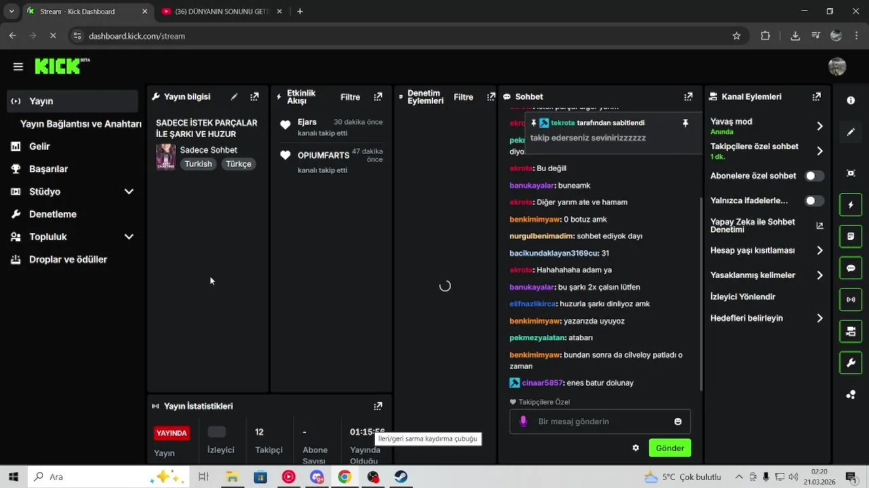Toggle Abonelere özel sohbet switch
Image resolution: width=869 pixels, height=488 pixels.
pos(814,176)
